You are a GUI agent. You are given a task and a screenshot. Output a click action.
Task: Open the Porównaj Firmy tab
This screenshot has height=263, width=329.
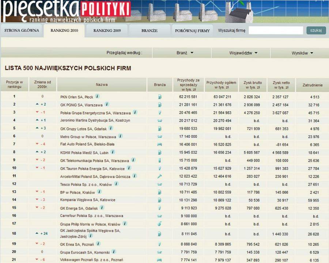pyautogui.click(x=192, y=30)
